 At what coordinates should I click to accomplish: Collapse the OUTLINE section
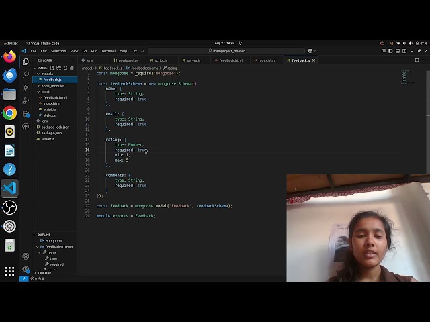[x=35, y=235]
